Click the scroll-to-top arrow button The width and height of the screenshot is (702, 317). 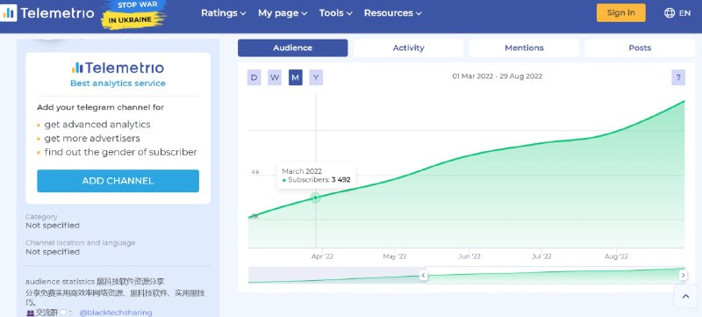pyautogui.click(x=685, y=296)
